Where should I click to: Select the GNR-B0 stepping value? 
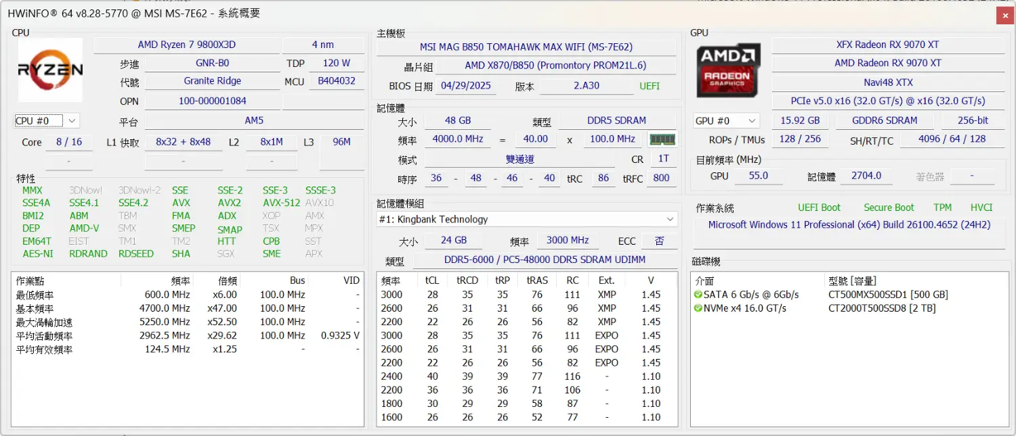pos(212,63)
